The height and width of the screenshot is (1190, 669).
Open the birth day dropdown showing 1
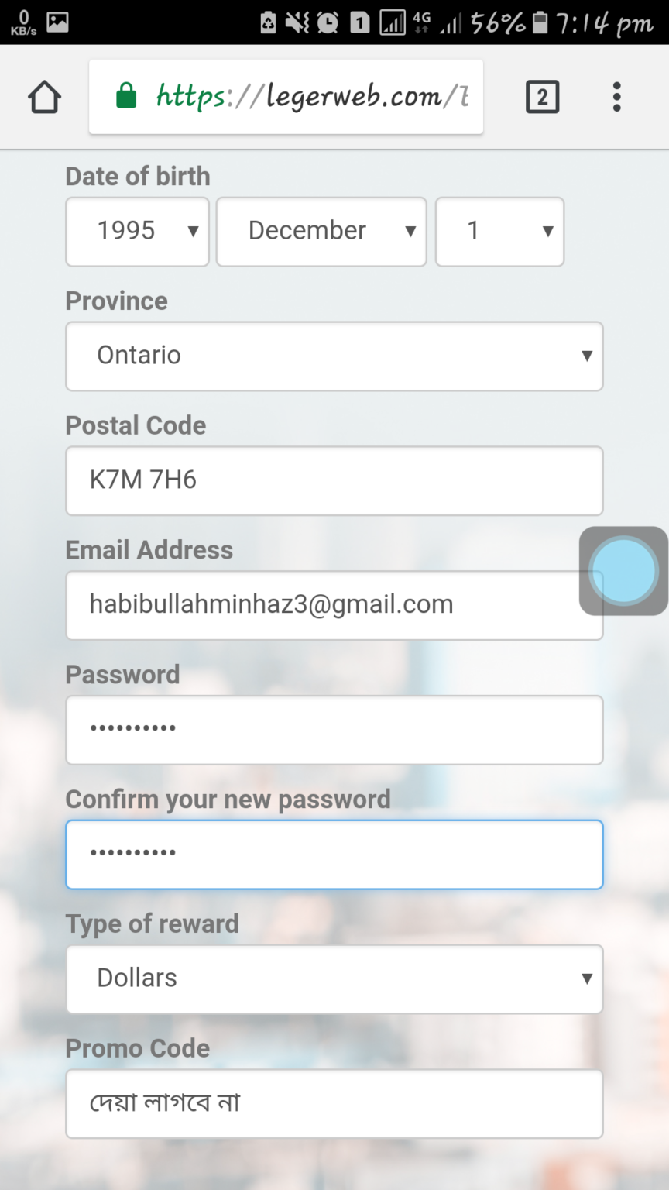(x=499, y=231)
